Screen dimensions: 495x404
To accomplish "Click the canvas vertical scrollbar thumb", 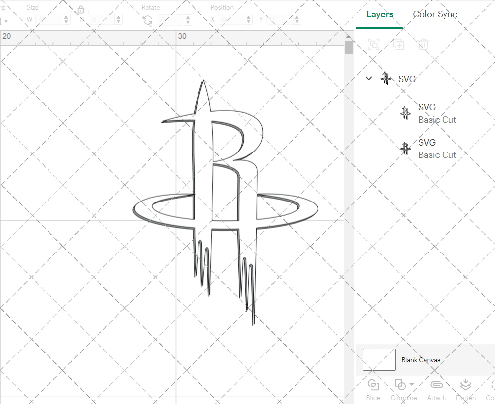I will 348,48.
